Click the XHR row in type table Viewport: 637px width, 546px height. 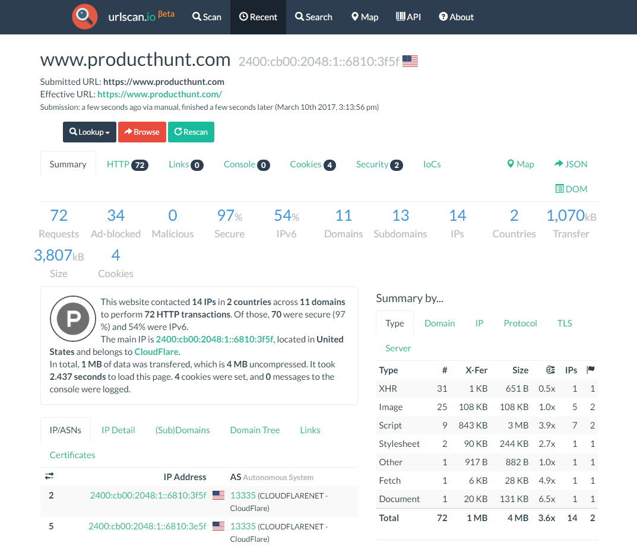(487, 389)
